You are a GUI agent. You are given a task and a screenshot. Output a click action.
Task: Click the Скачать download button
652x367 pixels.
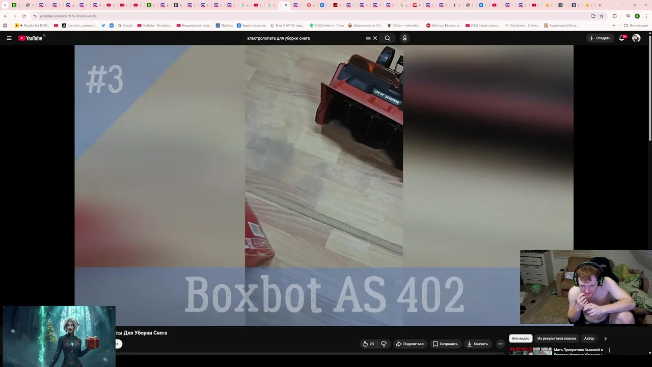pyautogui.click(x=477, y=344)
